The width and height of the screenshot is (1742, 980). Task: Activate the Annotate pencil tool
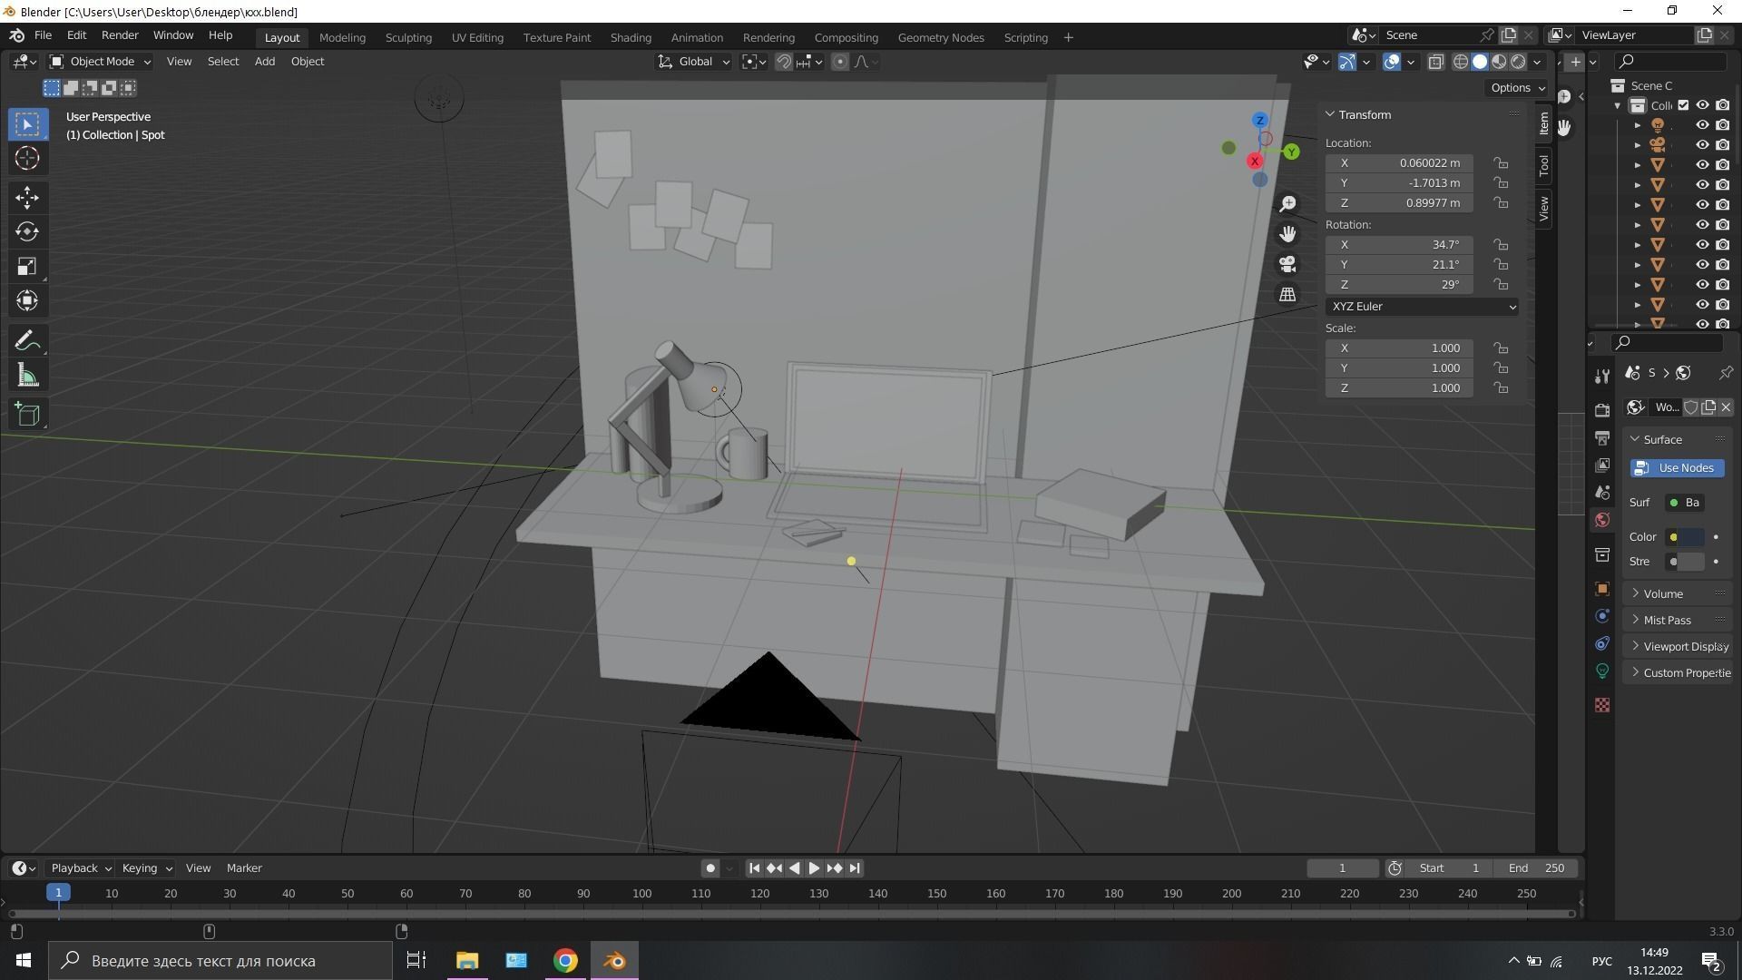click(27, 341)
